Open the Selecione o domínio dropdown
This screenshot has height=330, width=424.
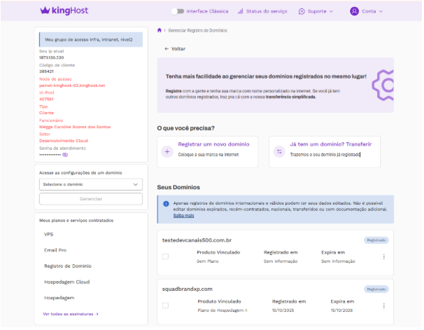pos(91,184)
